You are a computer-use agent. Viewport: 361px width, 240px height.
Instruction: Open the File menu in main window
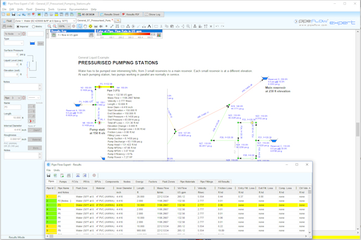pos(4,9)
